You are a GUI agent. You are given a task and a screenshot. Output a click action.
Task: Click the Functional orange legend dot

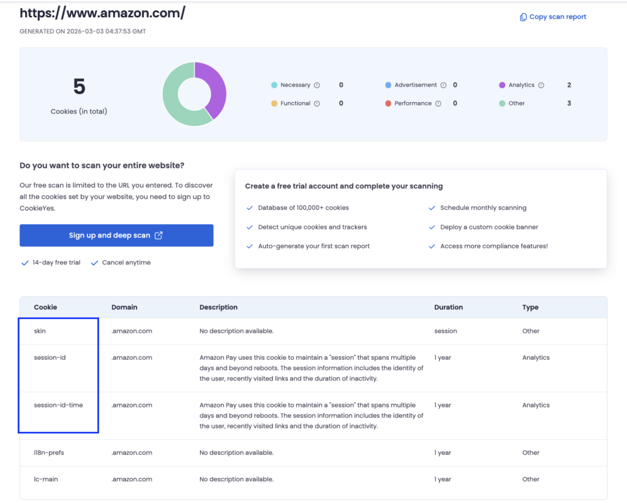274,103
